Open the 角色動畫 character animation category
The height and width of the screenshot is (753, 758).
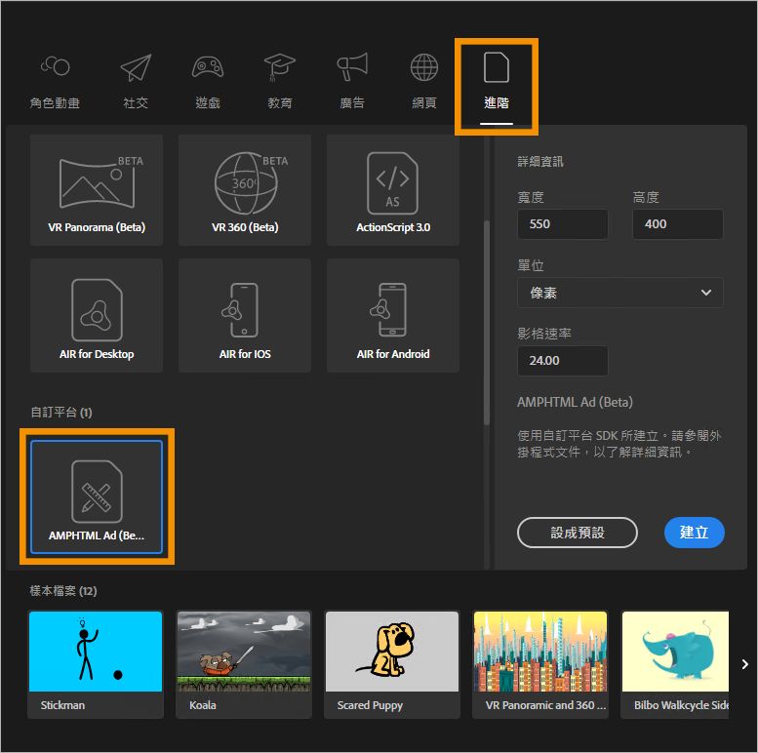pos(55,81)
